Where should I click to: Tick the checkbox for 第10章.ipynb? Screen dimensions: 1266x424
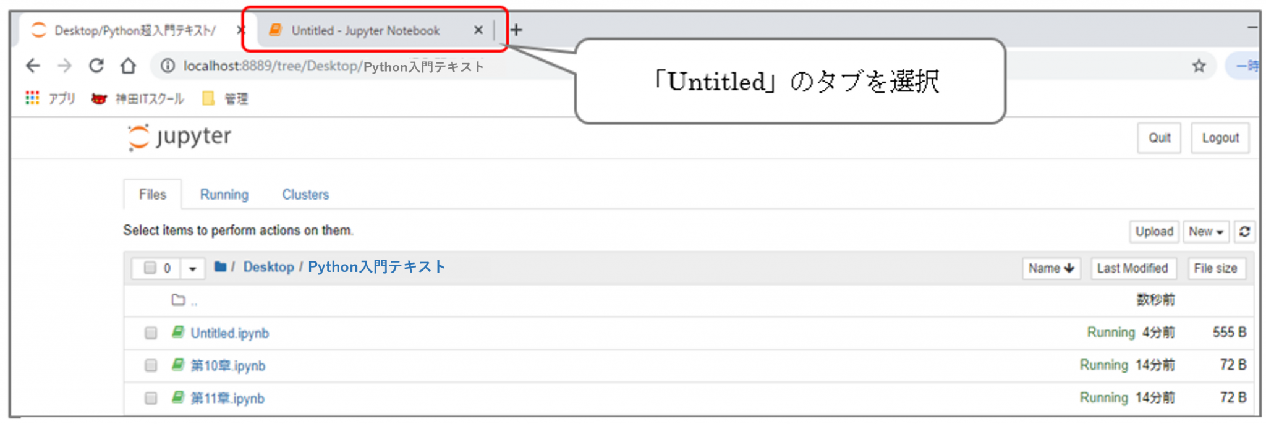point(151,365)
